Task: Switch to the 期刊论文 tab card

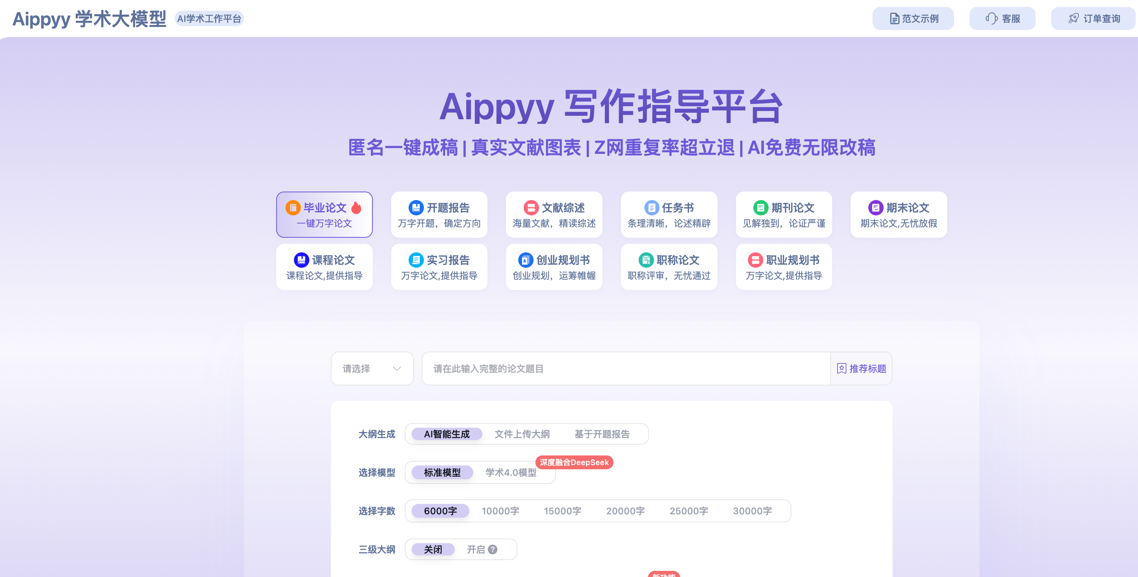Action: [x=784, y=214]
